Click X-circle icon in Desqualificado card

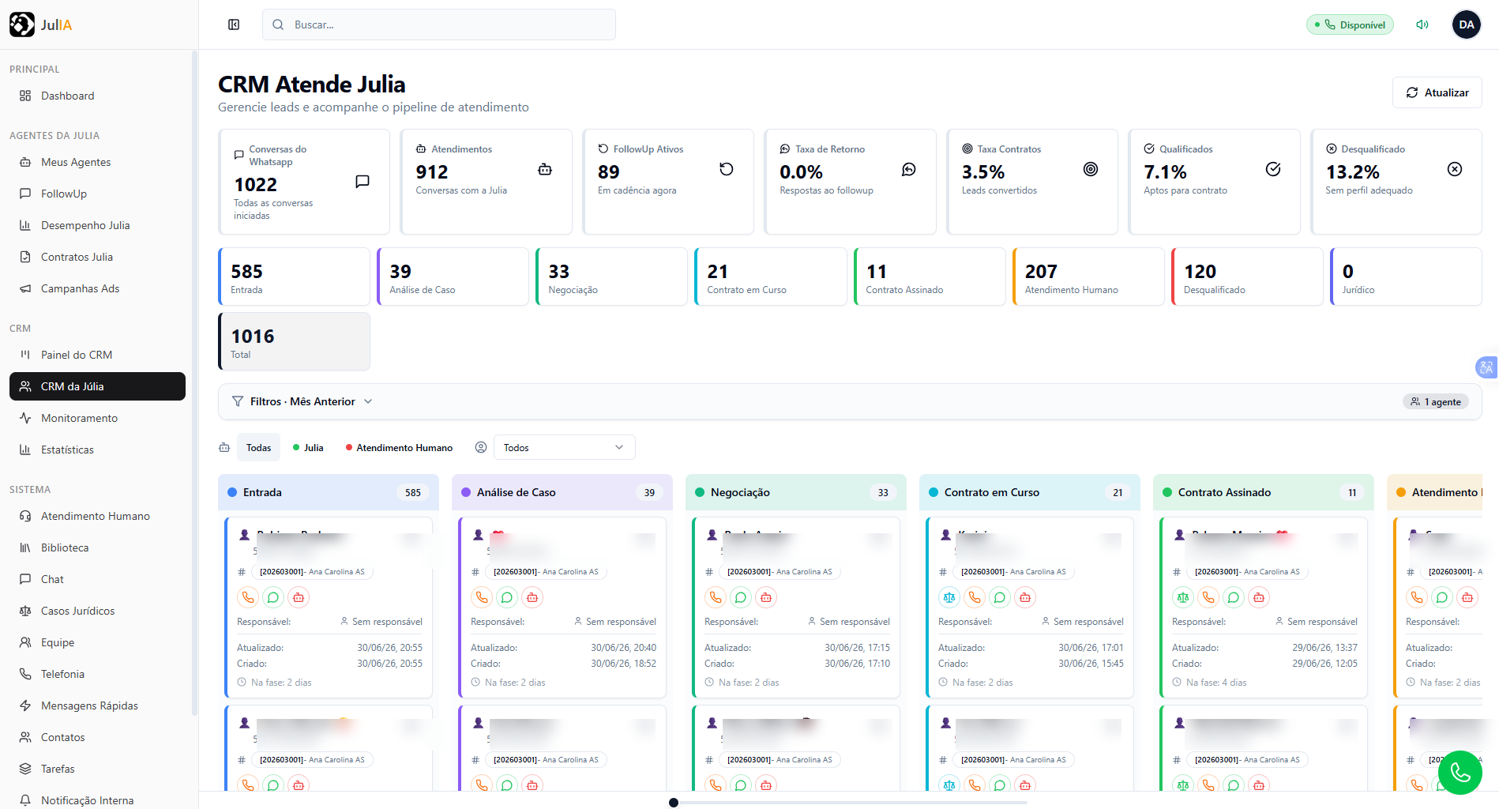pos(1455,169)
